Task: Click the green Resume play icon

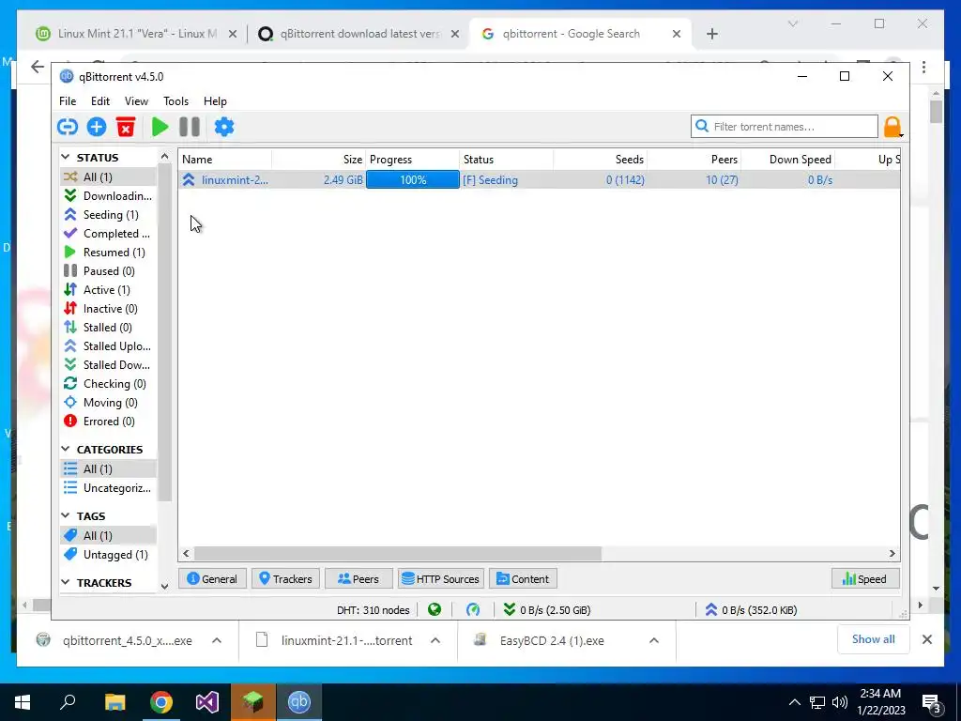Action: tap(160, 127)
